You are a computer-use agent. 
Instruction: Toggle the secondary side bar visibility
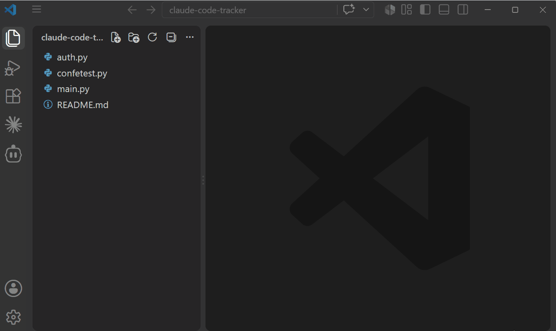pos(463,10)
